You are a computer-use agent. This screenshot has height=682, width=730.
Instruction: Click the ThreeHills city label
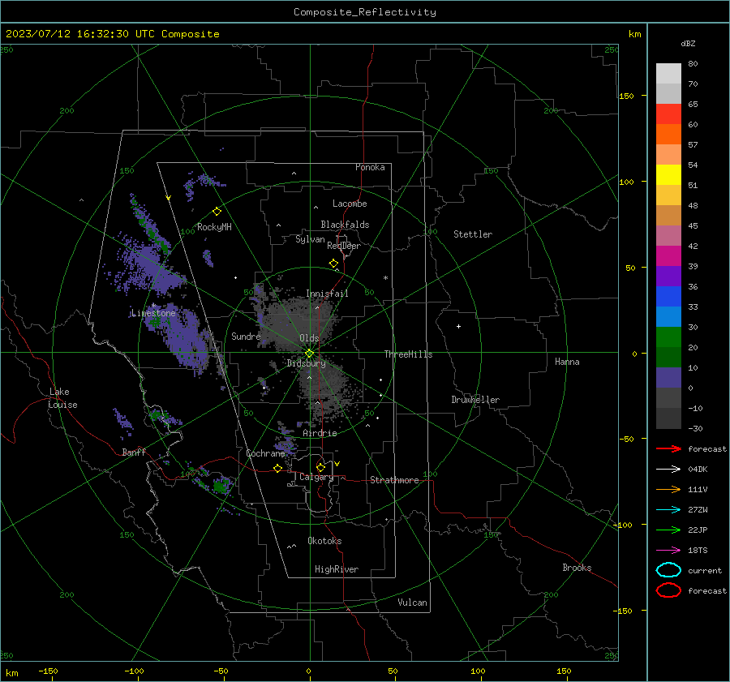[x=408, y=354]
